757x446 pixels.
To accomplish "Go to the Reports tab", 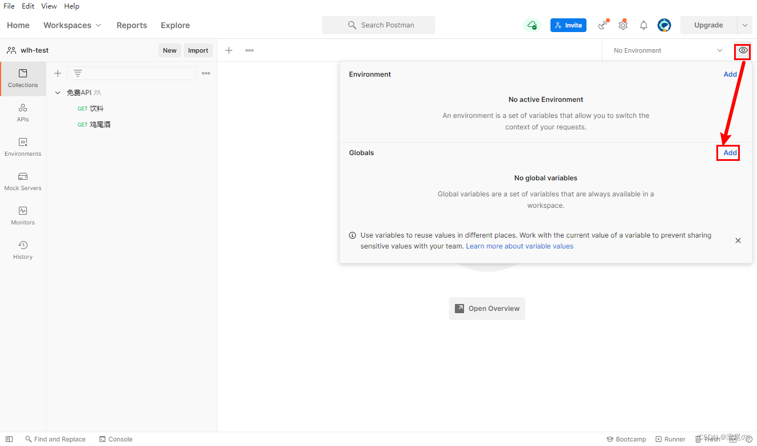I will click(132, 25).
